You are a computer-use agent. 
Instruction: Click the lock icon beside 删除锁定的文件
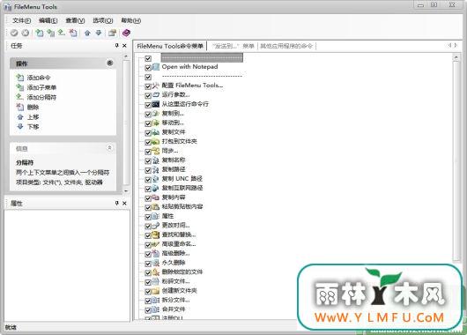point(156,272)
